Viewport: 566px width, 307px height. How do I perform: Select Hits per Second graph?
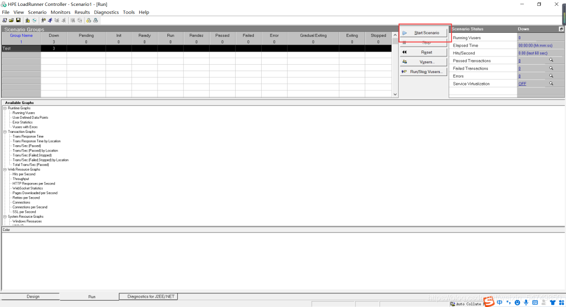(x=24, y=174)
